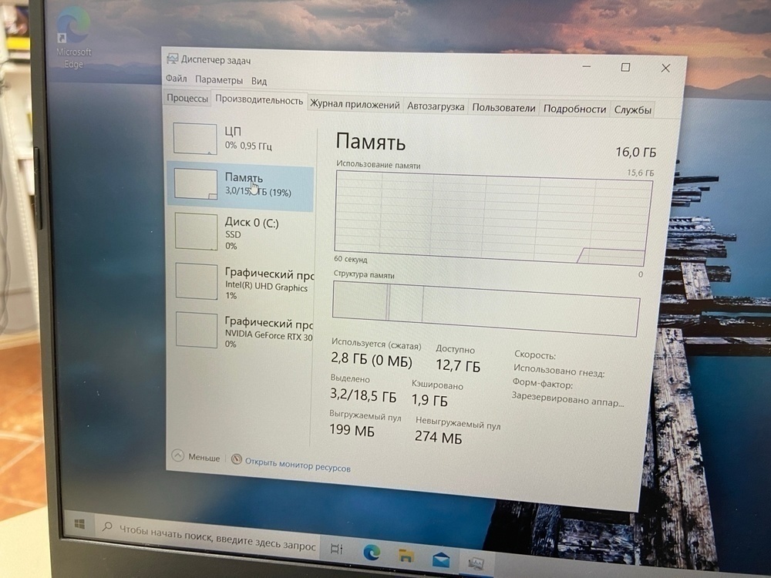Click the 2,8 ГБ (0 МБ) value
Image resolution: width=771 pixels, height=578 pixels.
coord(372,359)
